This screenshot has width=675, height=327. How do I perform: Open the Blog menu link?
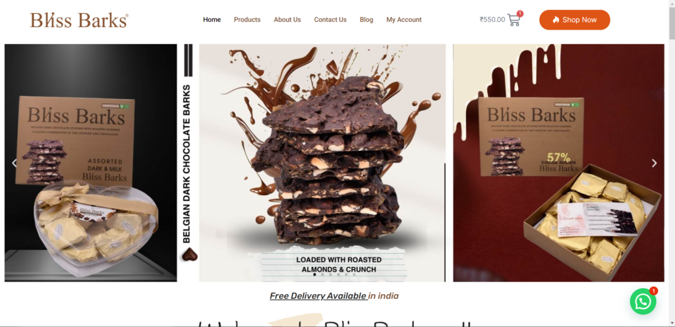tap(367, 20)
